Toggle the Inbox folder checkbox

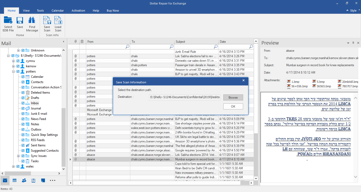click(x=23, y=103)
